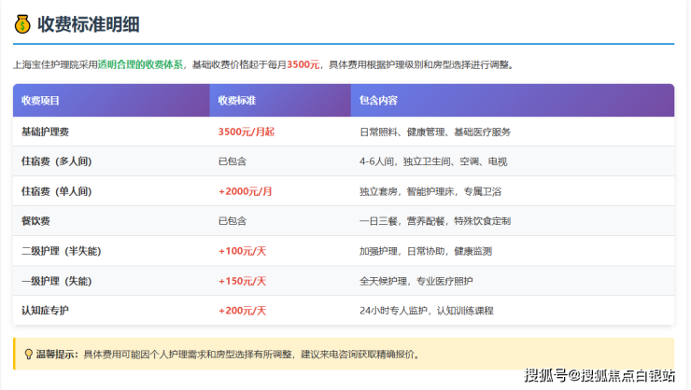The height and width of the screenshot is (390, 691).
Task: Click the +2000元/月 single room price
Action: point(246,191)
